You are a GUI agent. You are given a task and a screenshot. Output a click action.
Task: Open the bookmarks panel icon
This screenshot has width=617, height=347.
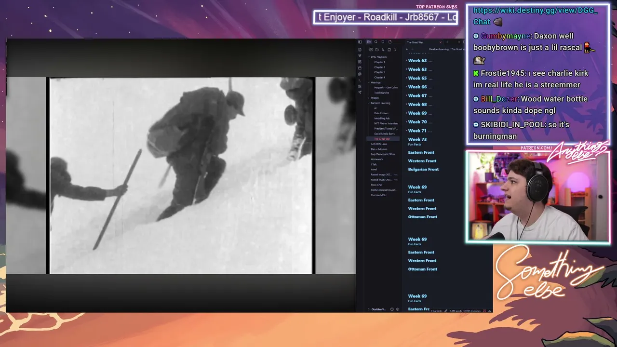[383, 42]
